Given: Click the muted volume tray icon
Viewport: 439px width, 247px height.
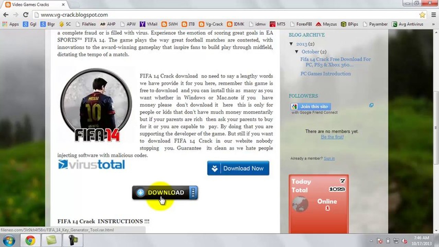Looking at the screenshot, I should (404, 240).
